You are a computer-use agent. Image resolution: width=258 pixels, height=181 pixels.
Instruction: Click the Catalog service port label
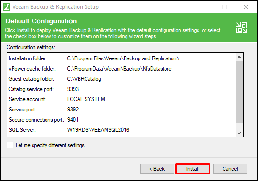31,89
